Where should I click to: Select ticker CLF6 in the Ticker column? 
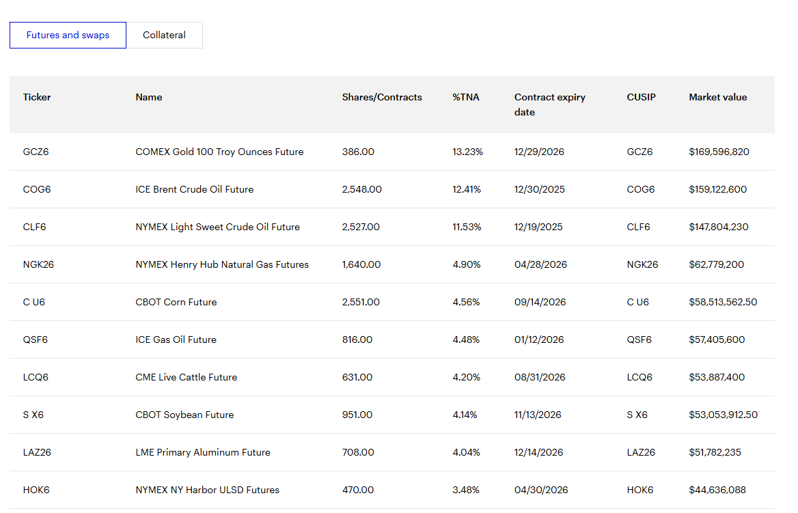[34, 227]
